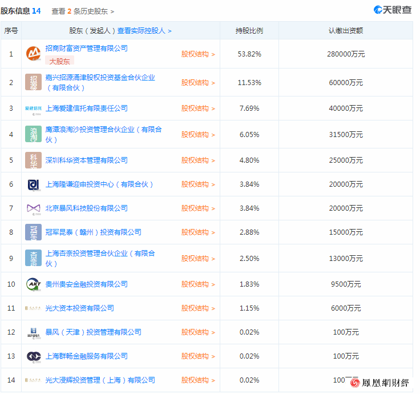Click the 深圳科华资本 logo tile
The width and height of the screenshot is (420, 394).
tap(34, 160)
